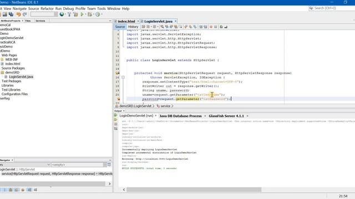Click the Clean and Build icon
Image resolution: width=355 pixels, height=199 pixels.
(x=75, y=14)
